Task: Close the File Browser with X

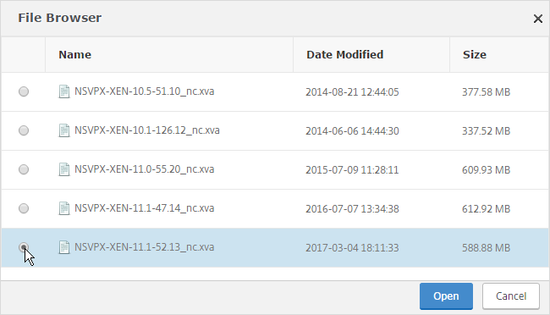Action: pos(537,19)
